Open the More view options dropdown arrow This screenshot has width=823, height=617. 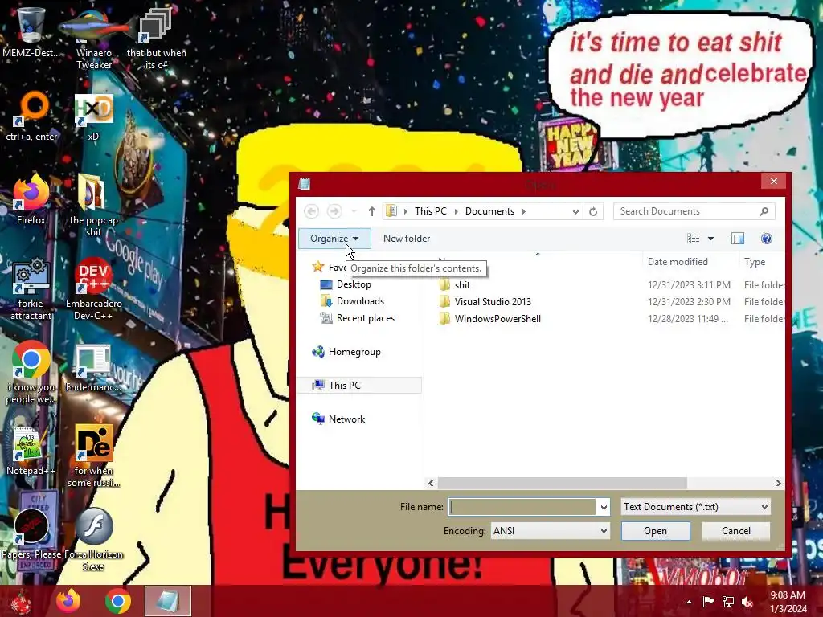710,239
